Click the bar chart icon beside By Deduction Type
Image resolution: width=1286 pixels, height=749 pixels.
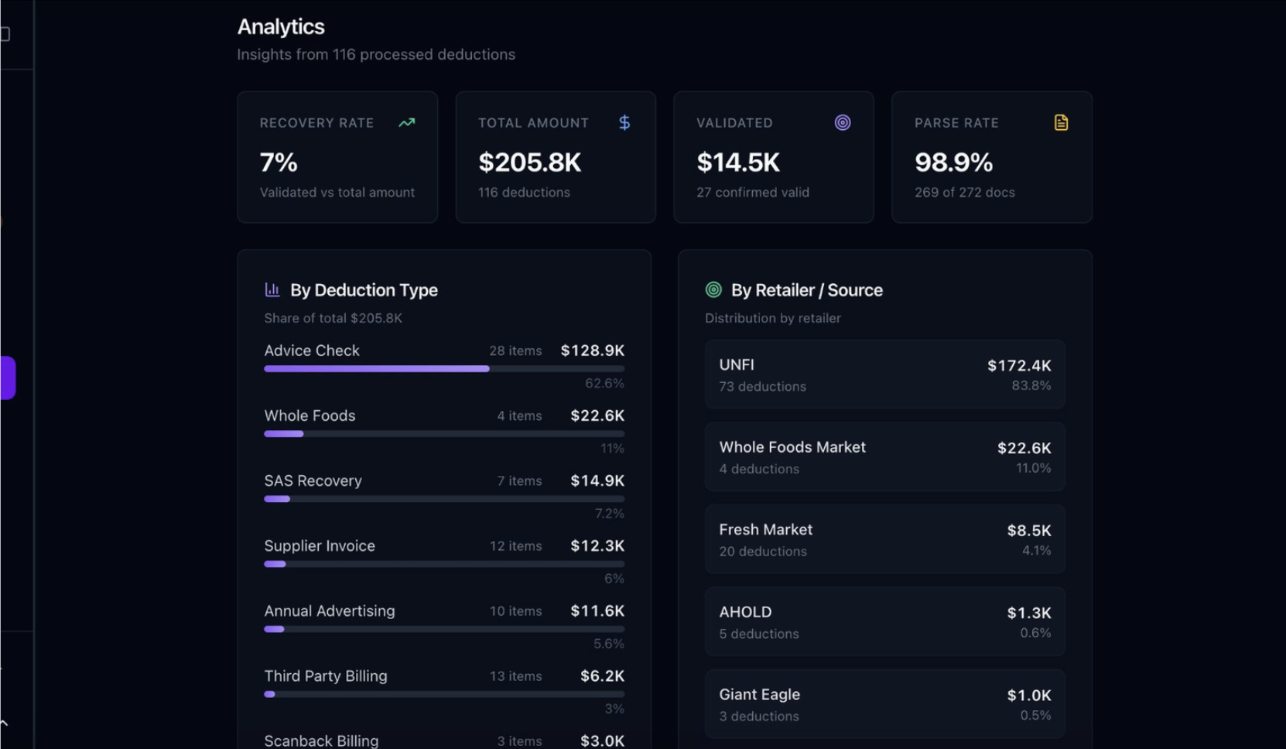[272, 289]
